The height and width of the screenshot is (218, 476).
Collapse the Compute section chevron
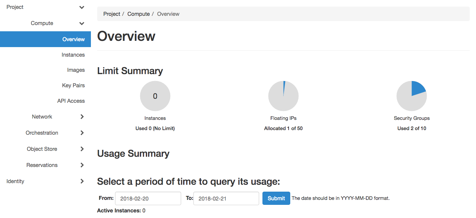pyautogui.click(x=82, y=23)
